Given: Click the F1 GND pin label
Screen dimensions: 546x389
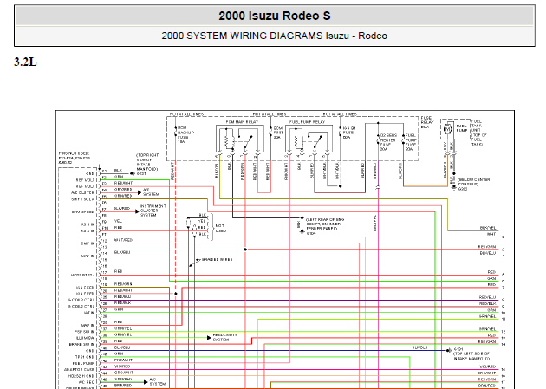Looking at the screenshot, I should pos(90,173).
